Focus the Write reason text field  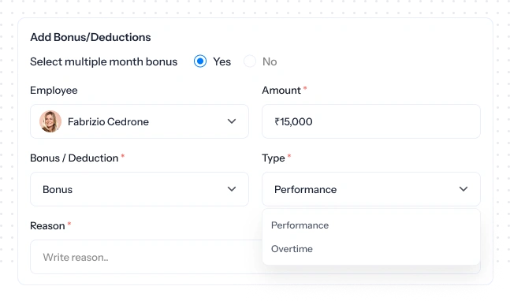coord(146,257)
